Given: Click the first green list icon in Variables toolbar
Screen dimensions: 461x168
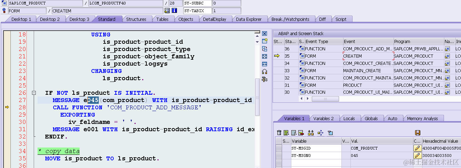Looking at the screenshot, I should click(286, 133).
